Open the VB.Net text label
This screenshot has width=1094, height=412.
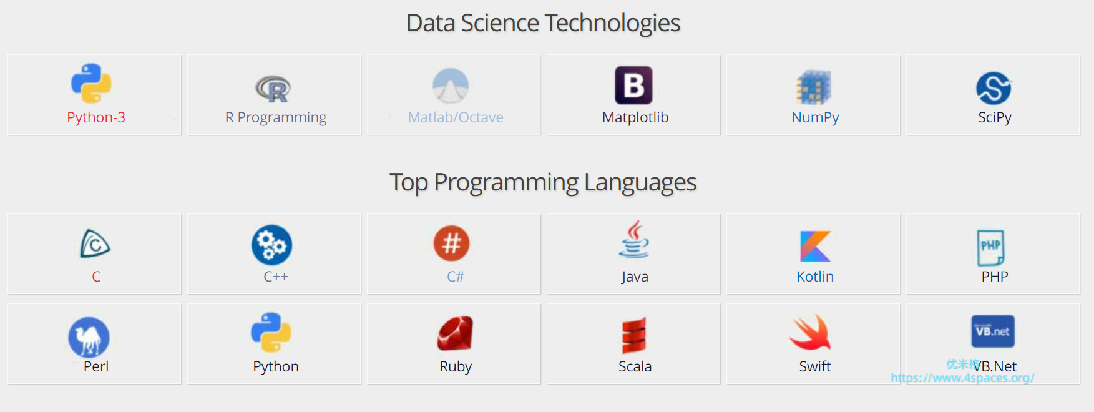click(996, 366)
